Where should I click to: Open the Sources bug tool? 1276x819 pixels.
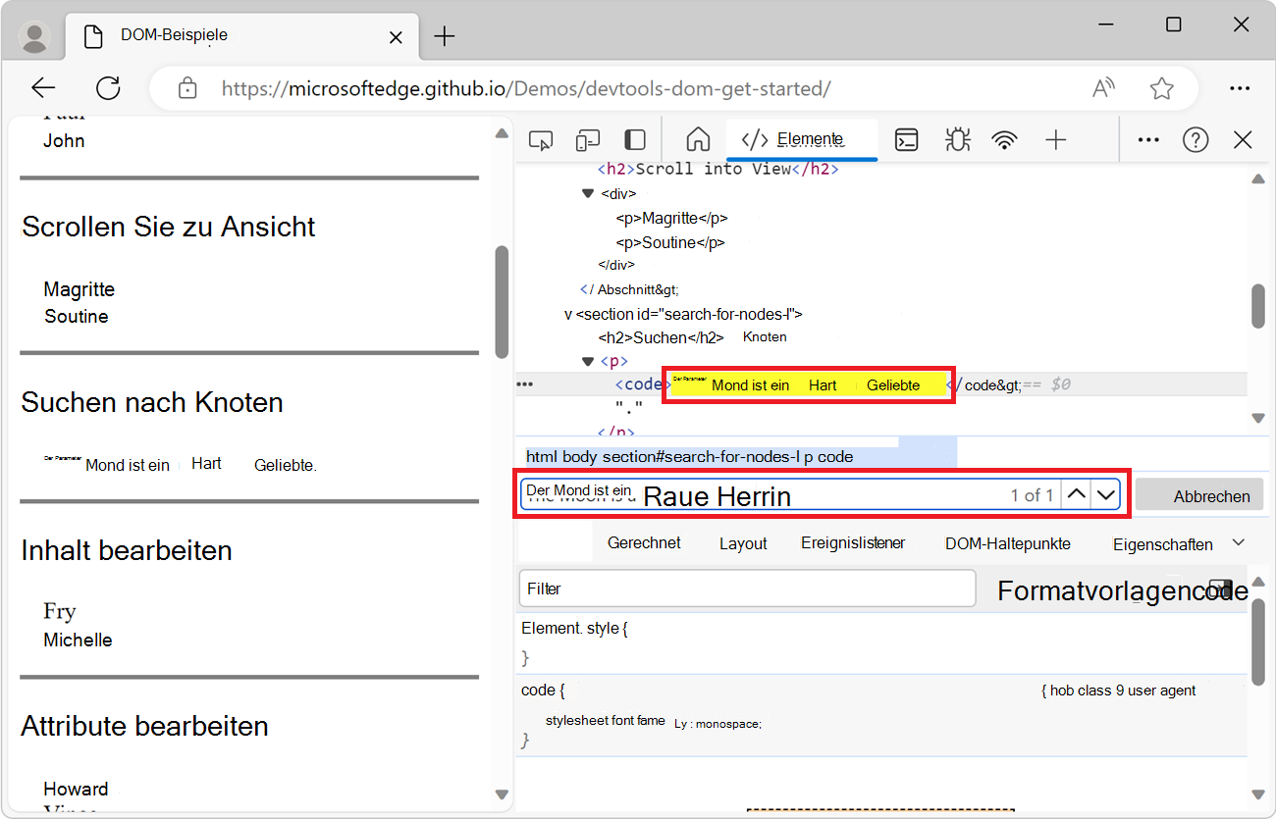(x=957, y=140)
